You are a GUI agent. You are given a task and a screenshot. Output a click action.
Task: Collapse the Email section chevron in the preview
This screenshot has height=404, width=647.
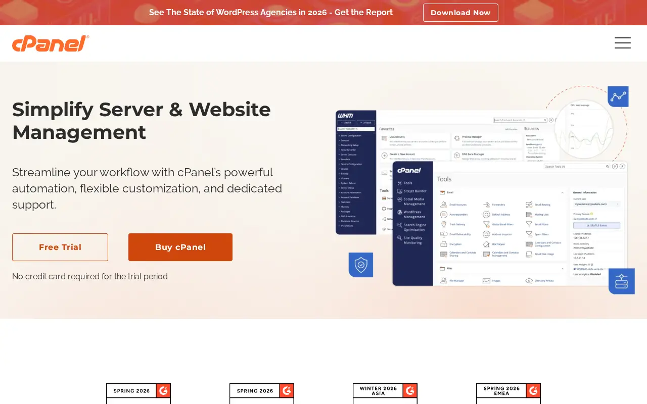[563, 192]
